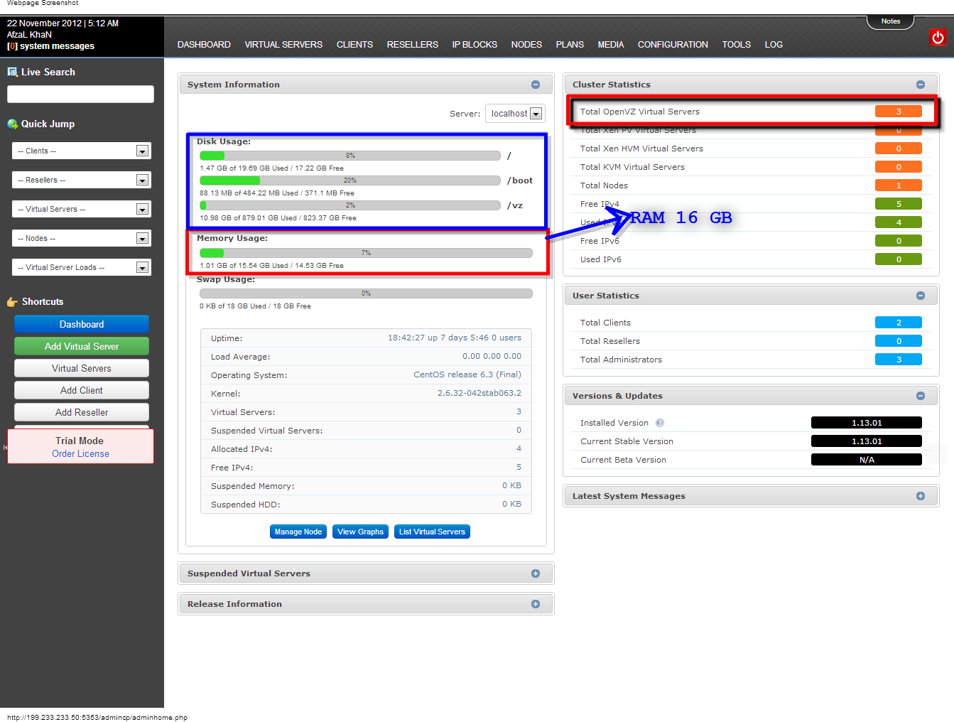Open the IP BLOCKS menu
Image resolution: width=954 pixels, height=722 pixels.
[475, 44]
